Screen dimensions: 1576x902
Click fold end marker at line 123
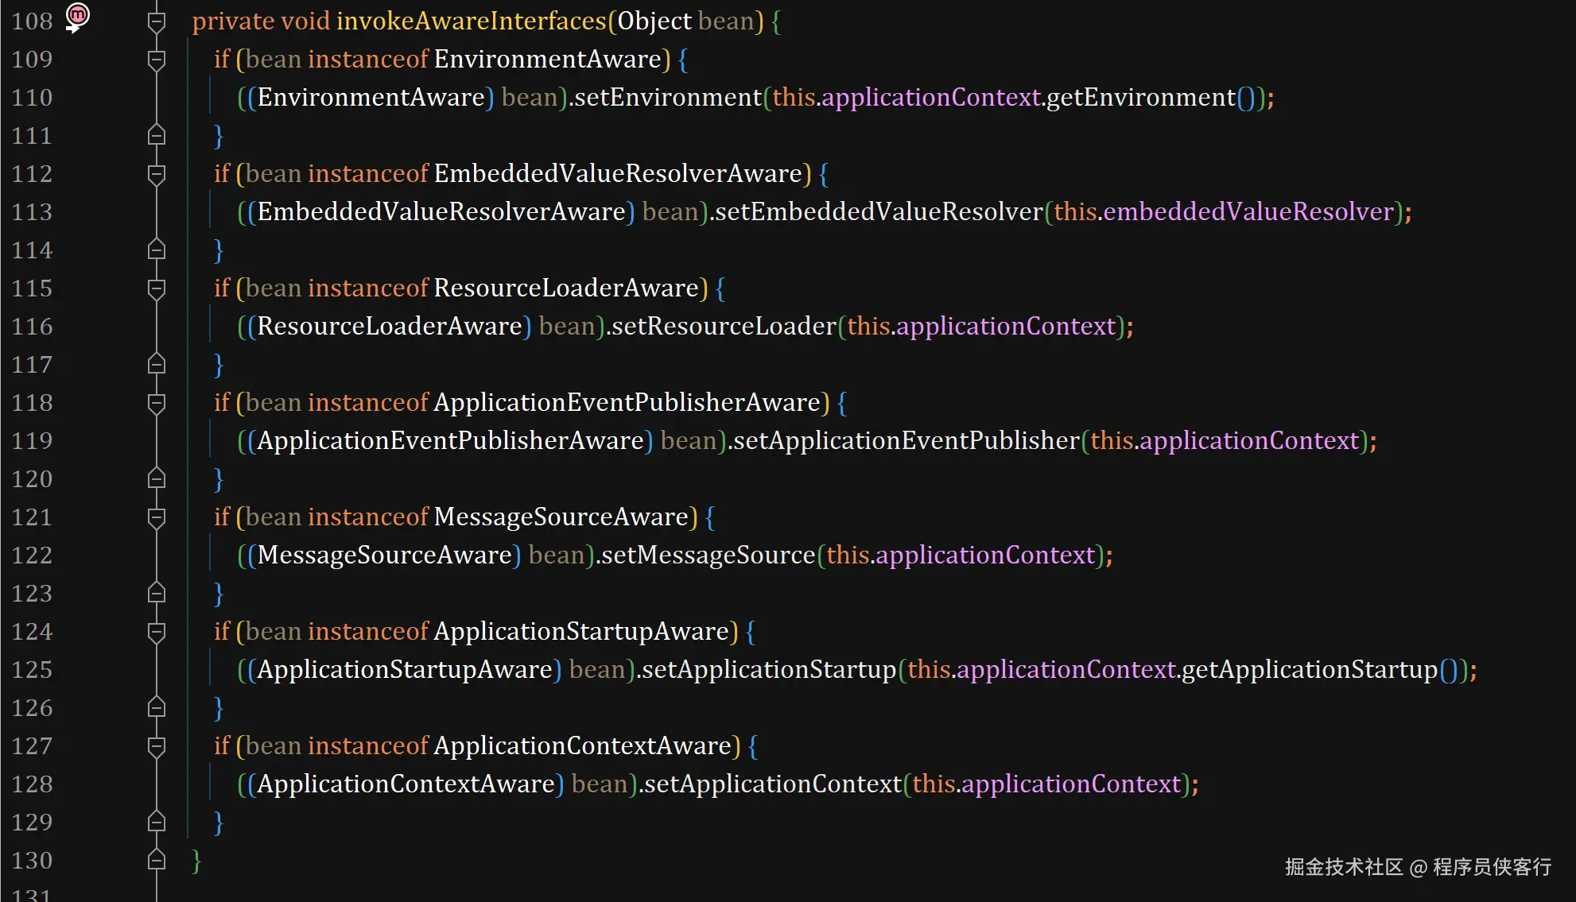pyautogui.click(x=157, y=594)
